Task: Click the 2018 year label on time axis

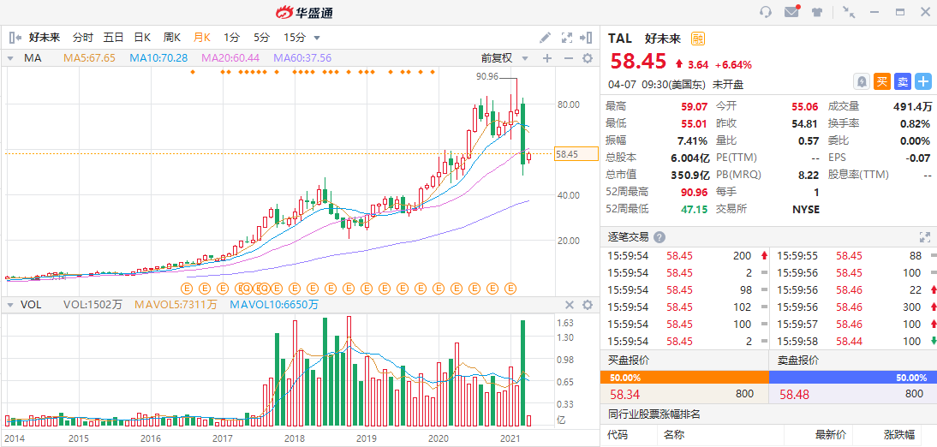Action: click(295, 438)
